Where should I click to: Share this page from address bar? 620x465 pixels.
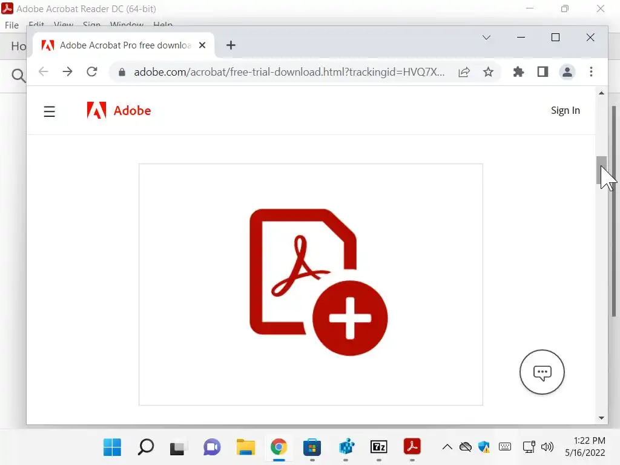click(x=464, y=72)
